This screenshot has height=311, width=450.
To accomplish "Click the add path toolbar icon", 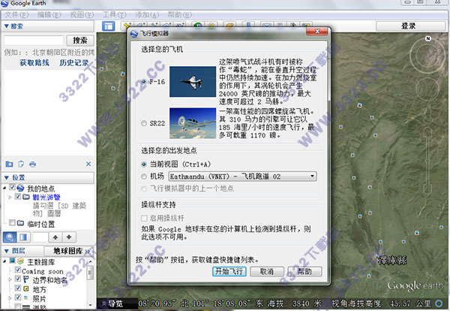I will click(x=154, y=25).
